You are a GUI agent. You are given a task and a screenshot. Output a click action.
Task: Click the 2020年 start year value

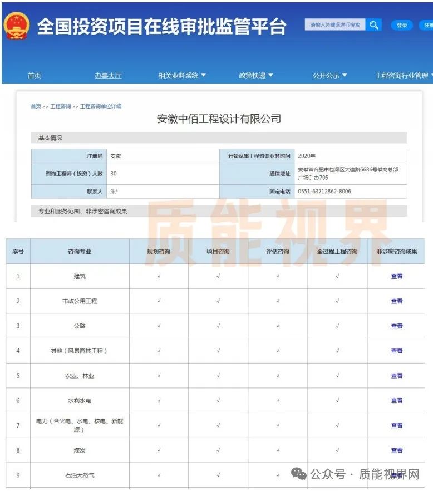307,156
